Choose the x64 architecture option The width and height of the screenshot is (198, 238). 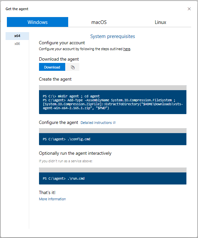pos(17,36)
